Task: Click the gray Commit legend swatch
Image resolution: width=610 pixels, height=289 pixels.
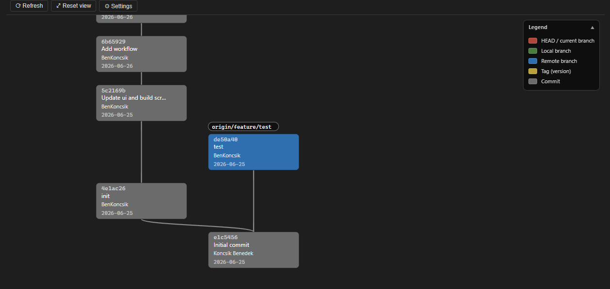Action: 533,81
